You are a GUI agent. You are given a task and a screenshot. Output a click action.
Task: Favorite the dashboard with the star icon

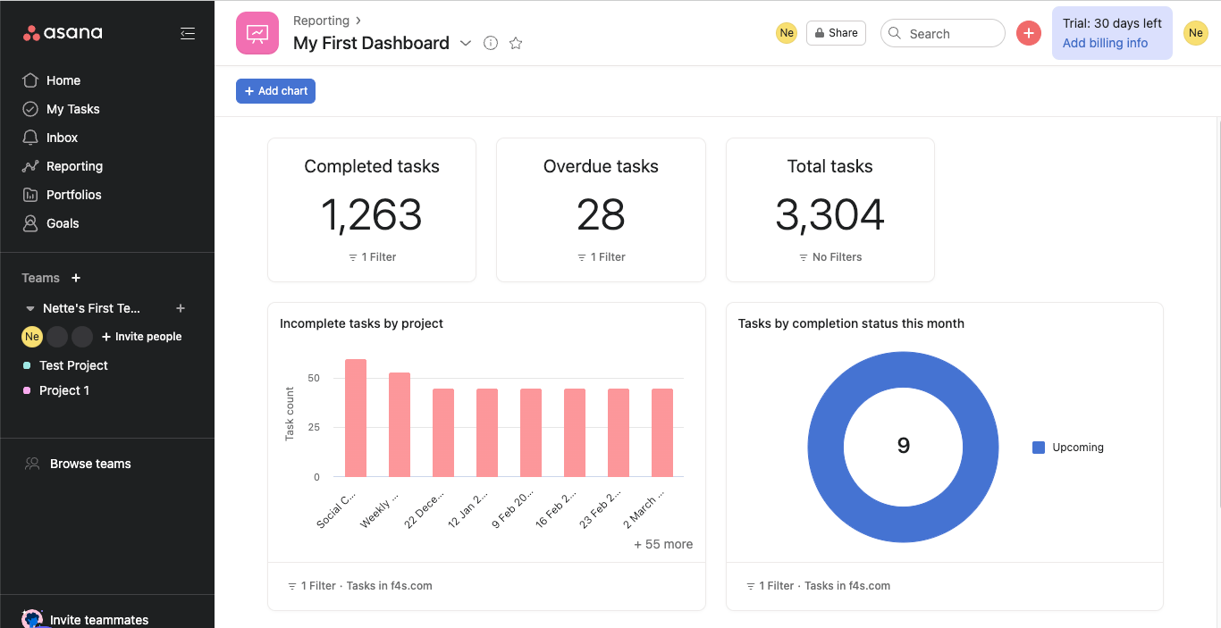[x=516, y=43]
